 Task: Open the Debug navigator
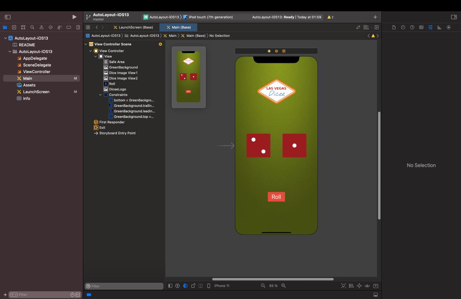pos(60,27)
